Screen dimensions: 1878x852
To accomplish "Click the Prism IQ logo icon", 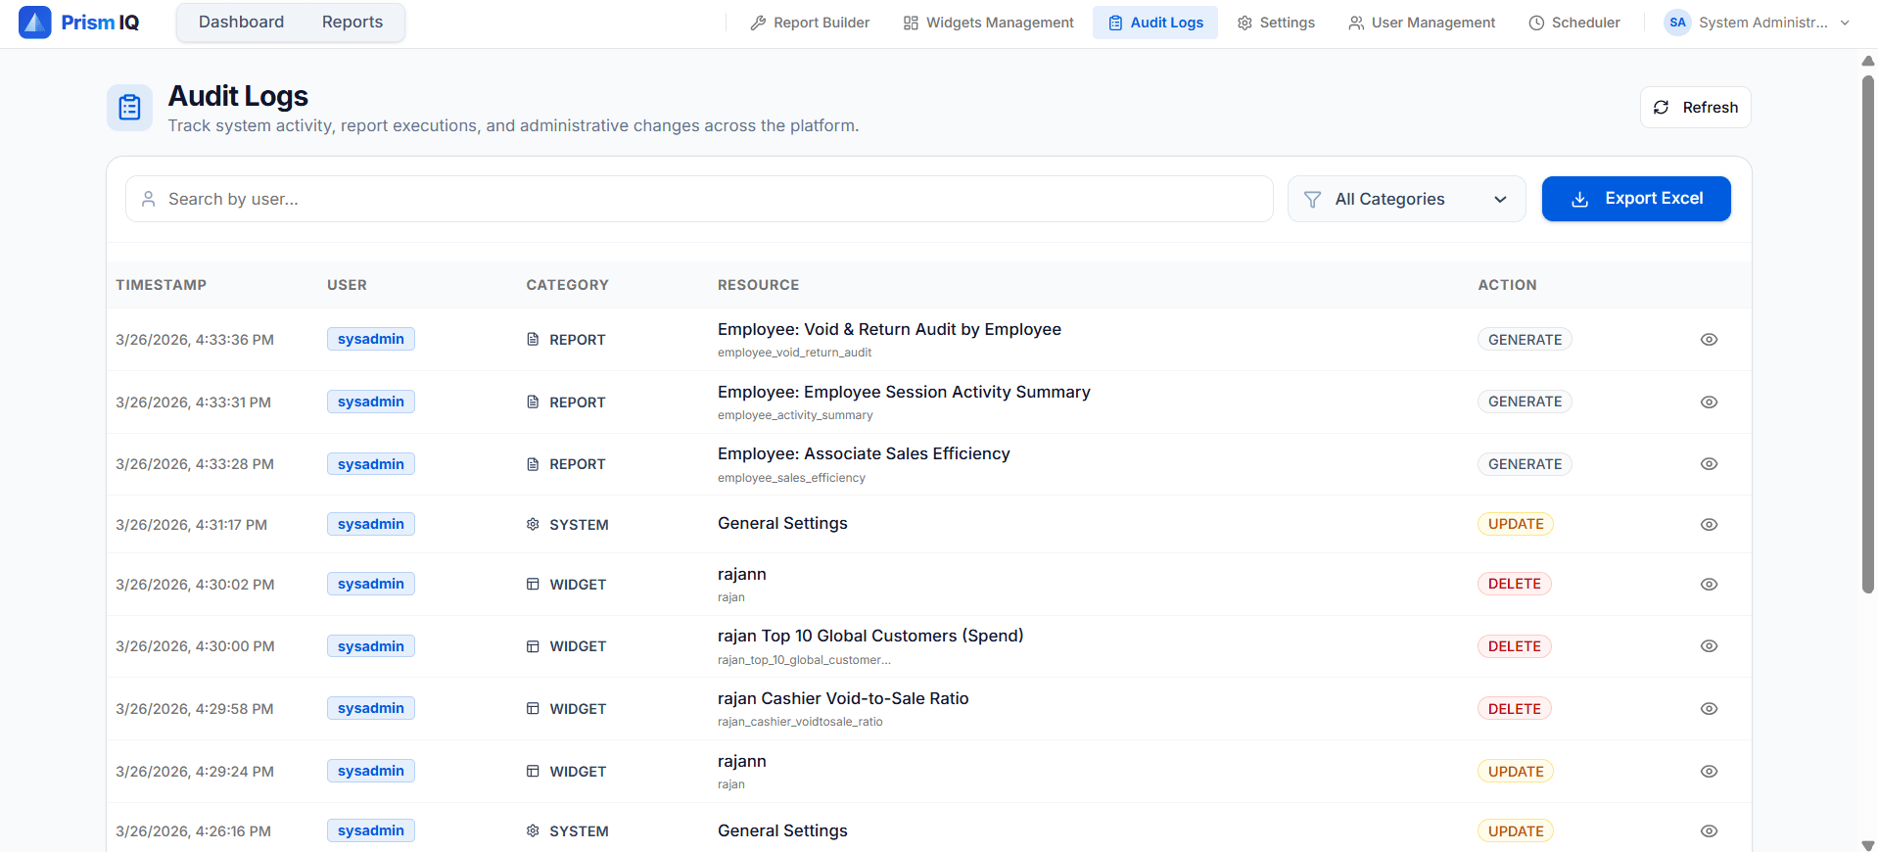I will pyautogui.click(x=34, y=23).
